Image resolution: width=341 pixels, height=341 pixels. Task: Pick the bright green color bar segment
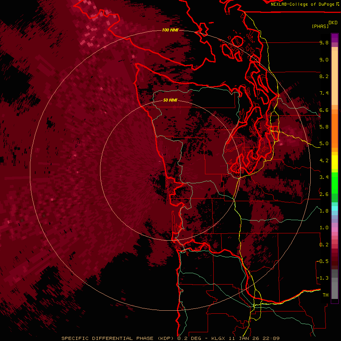pyautogui.click(x=335, y=183)
